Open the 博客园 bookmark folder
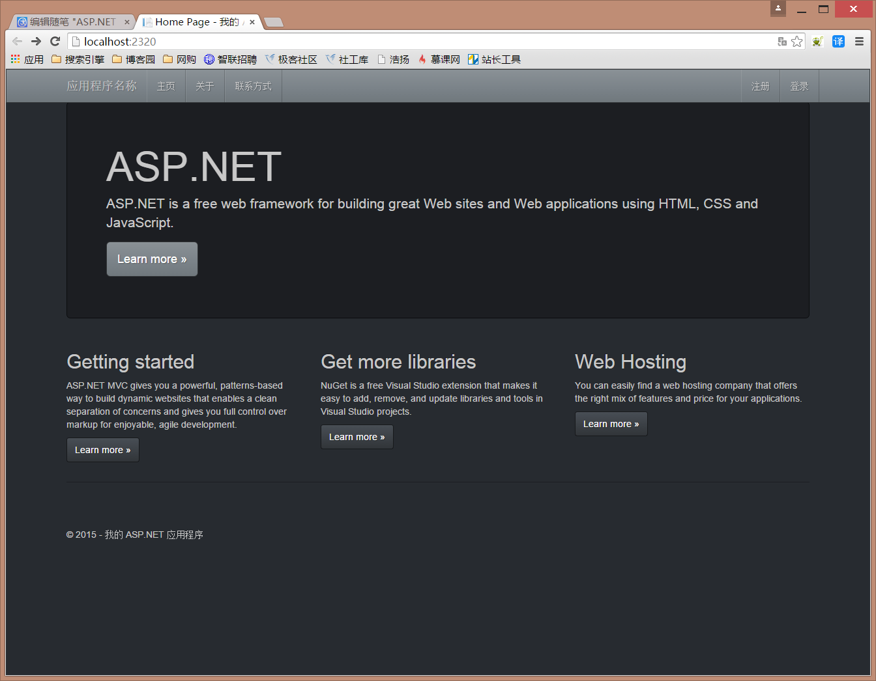 [x=134, y=59]
